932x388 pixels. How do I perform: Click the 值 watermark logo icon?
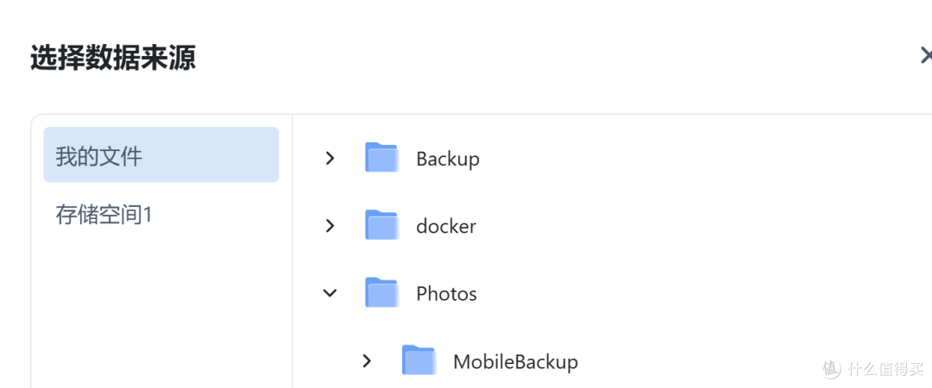click(x=833, y=368)
